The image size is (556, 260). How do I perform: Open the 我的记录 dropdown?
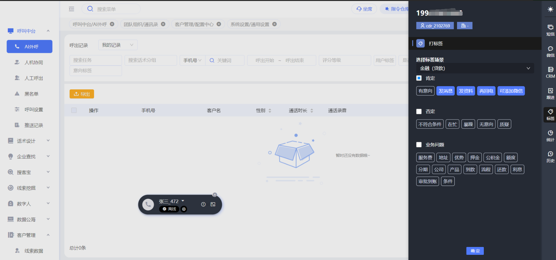[x=118, y=45]
